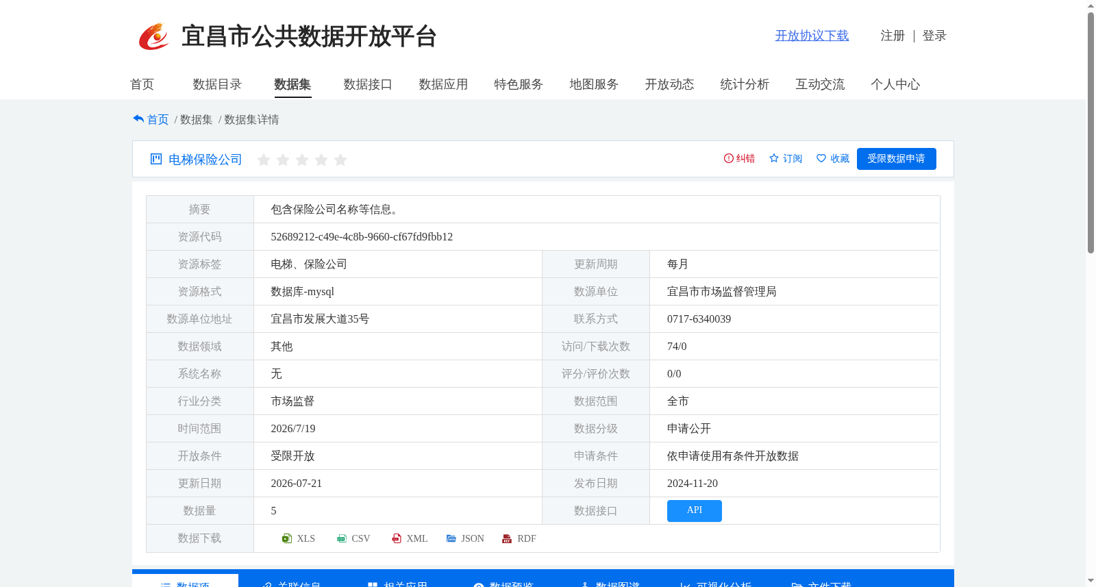1096x587 pixels.
Task: Click the value 数据库-mysql
Action: pos(302,292)
